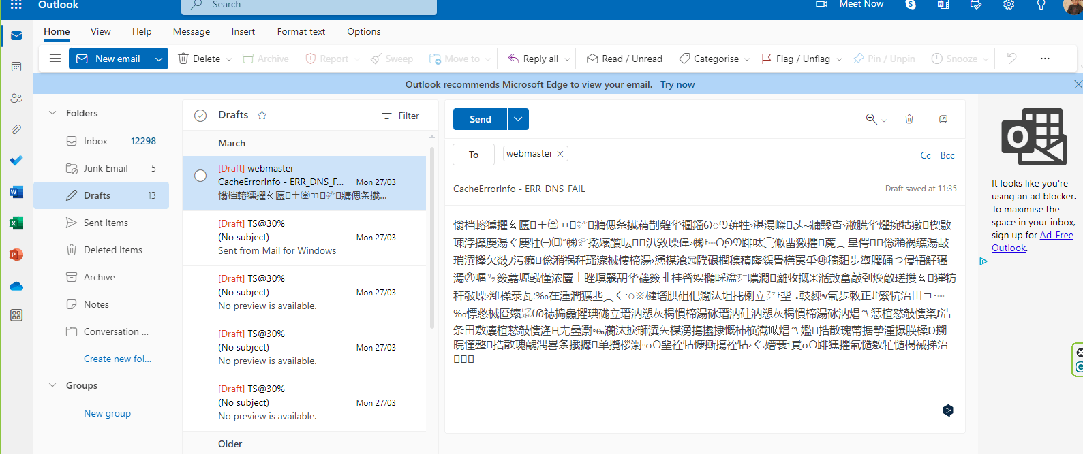Discard draft with trash icon in compose
The image size is (1083, 454).
tap(909, 119)
